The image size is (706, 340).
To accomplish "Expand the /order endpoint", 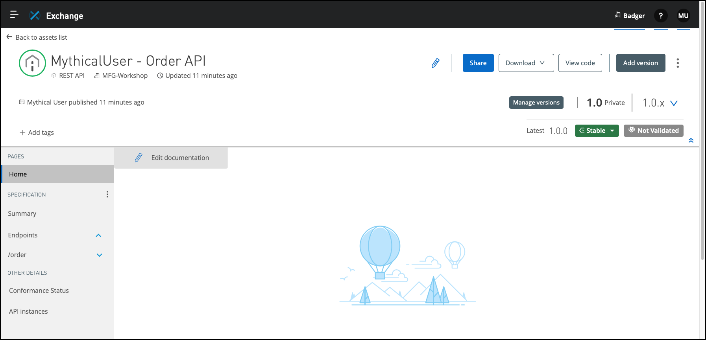I will pyautogui.click(x=100, y=255).
